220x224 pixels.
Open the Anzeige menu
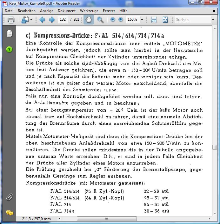[x=47, y=11]
